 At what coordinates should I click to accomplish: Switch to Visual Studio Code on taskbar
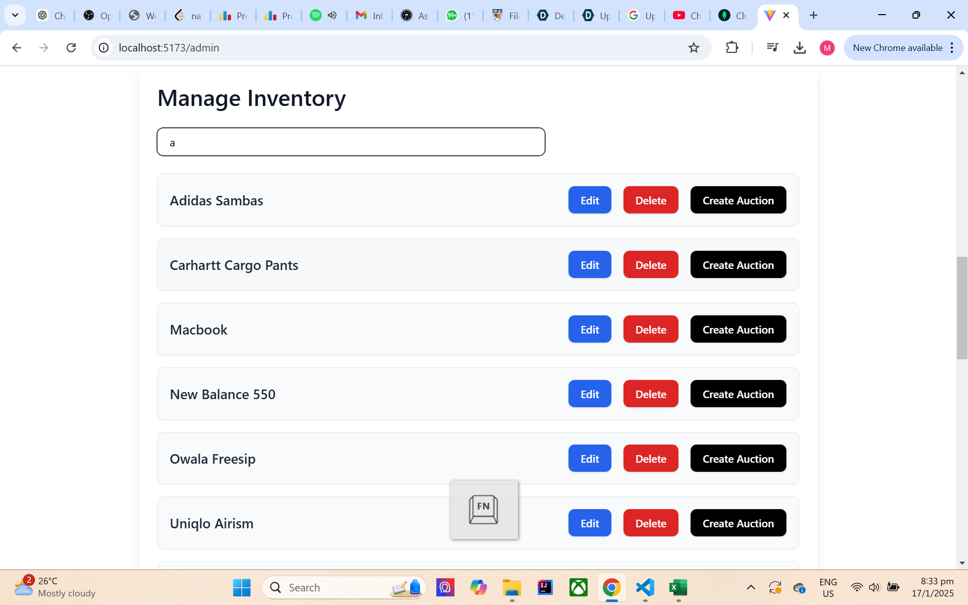[645, 587]
